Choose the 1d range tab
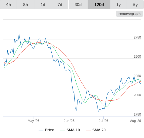Viewport: 144px width, 138px height. point(43,5)
